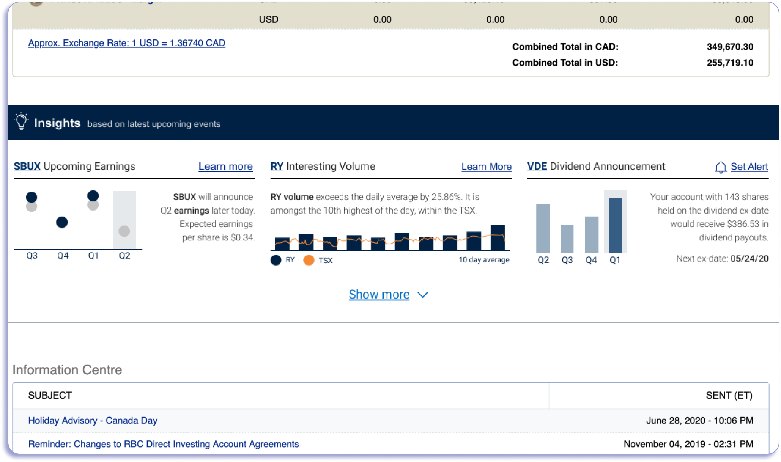Open RY Learn More link
Viewport: 781px width, 462px height.
(x=486, y=167)
